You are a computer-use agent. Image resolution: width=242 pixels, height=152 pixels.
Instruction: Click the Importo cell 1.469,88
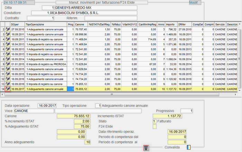click(x=171, y=35)
